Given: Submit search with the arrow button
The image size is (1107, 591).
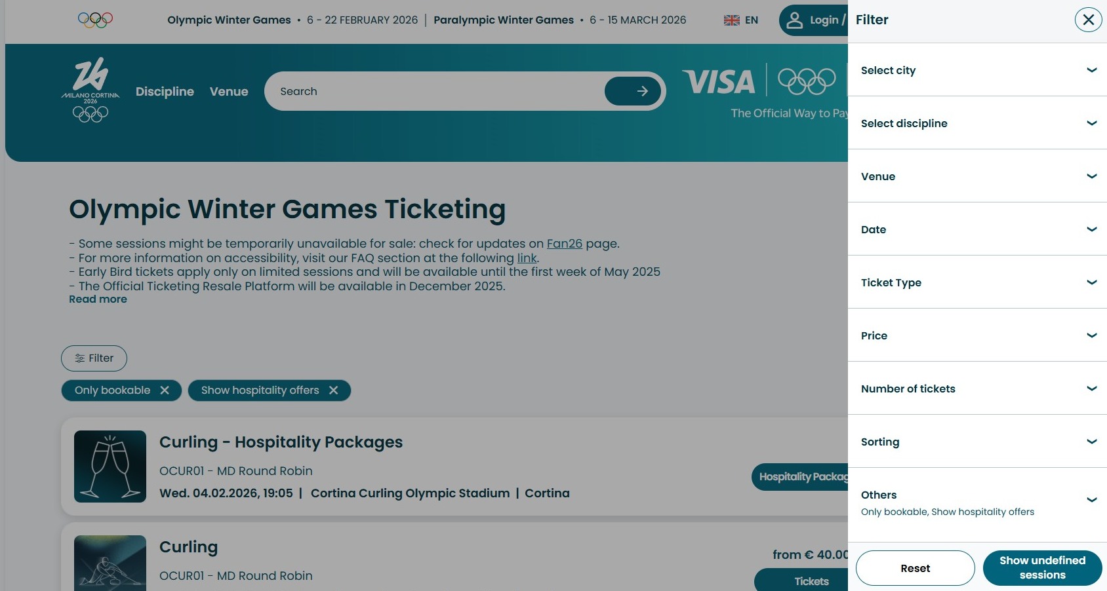Looking at the screenshot, I should pos(633,91).
